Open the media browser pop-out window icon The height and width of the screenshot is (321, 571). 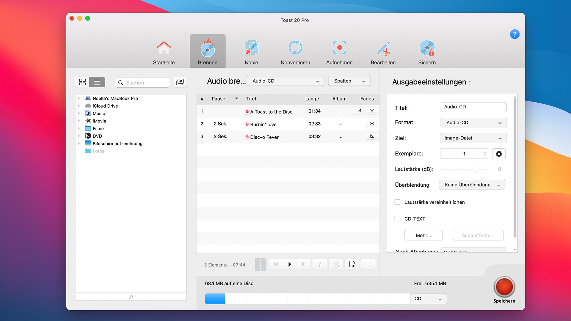(180, 82)
